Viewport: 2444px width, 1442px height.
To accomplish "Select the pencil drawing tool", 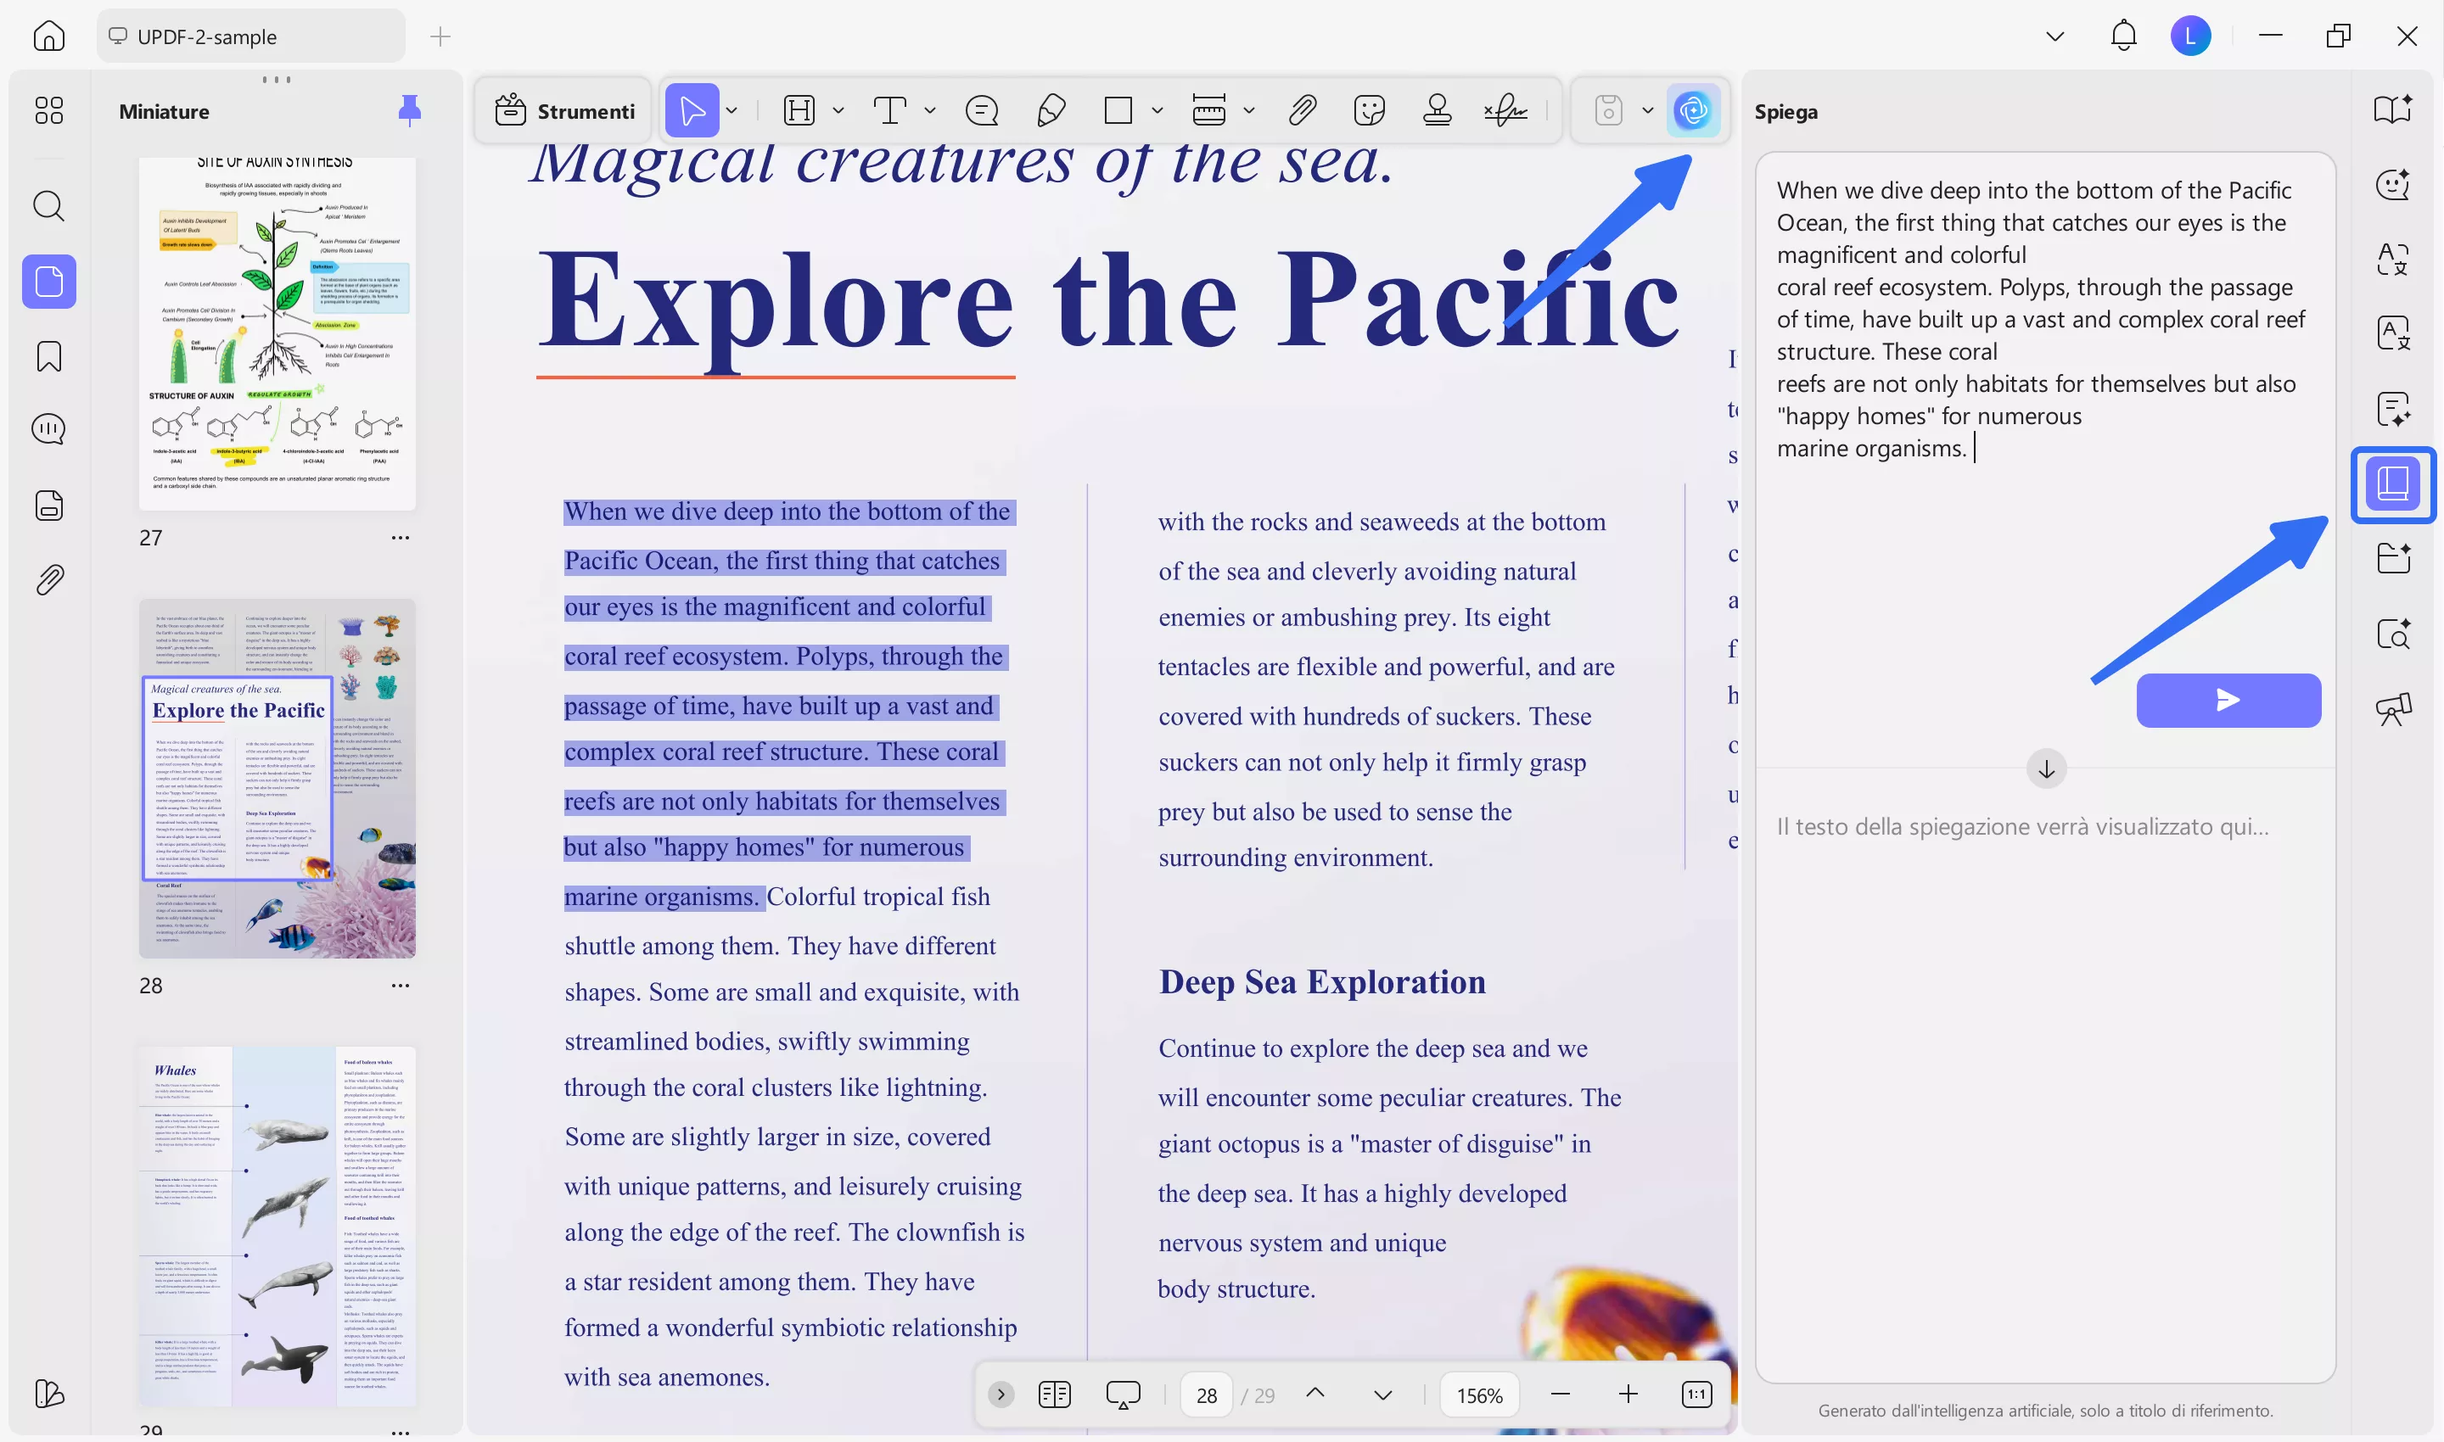I will 1051,111.
